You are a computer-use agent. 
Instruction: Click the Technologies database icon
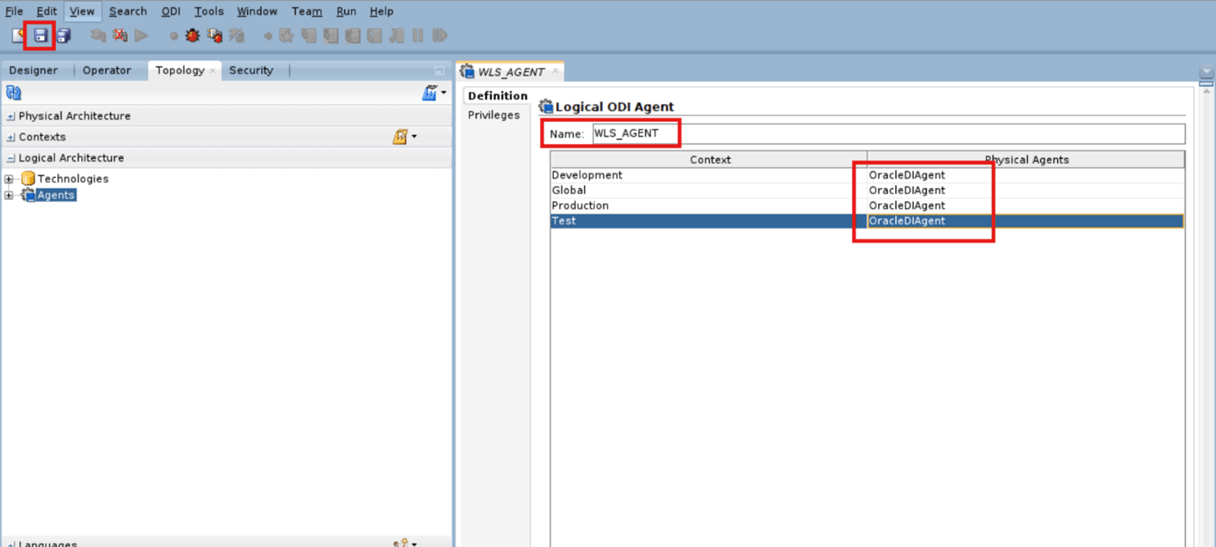29,179
